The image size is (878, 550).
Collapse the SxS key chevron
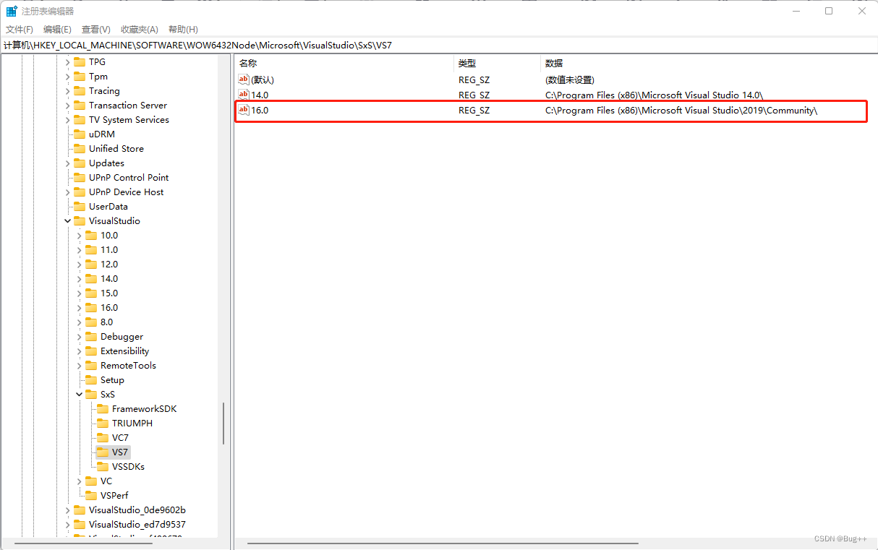point(80,395)
